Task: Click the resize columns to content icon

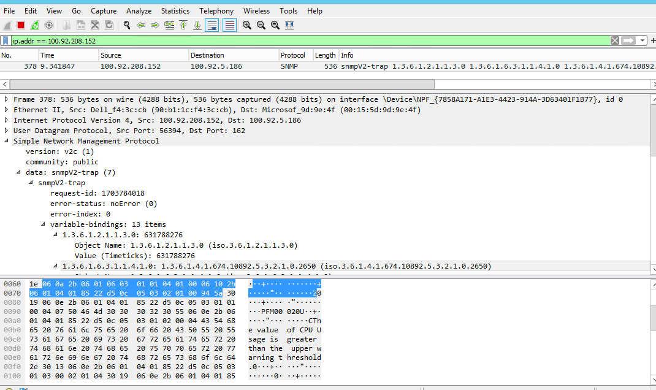Action: point(288,25)
